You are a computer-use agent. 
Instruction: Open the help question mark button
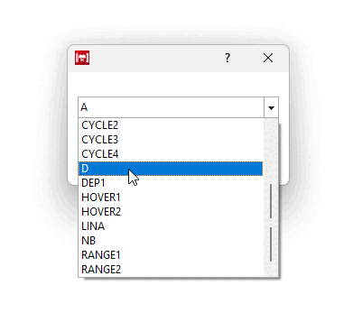point(228,58)
